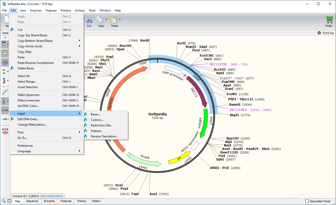Image resolution: width=336 pixels, height=205 pixels.
Task: Open the Tools menu
Action: [92, 11]
